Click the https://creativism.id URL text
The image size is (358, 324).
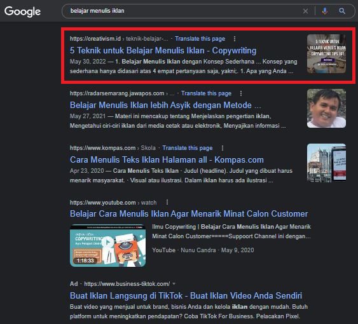(95, 39)
